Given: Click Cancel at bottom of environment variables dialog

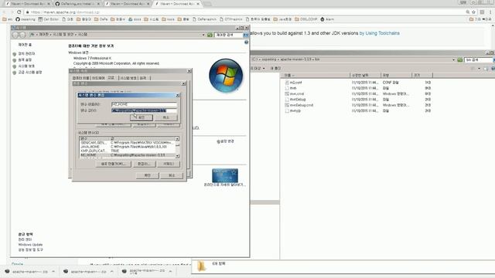Looking at the screenshot, I should click(172, 175).
